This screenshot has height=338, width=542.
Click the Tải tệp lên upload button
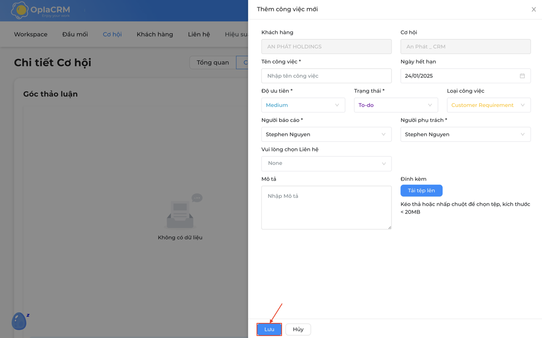[x=421, y=190]
